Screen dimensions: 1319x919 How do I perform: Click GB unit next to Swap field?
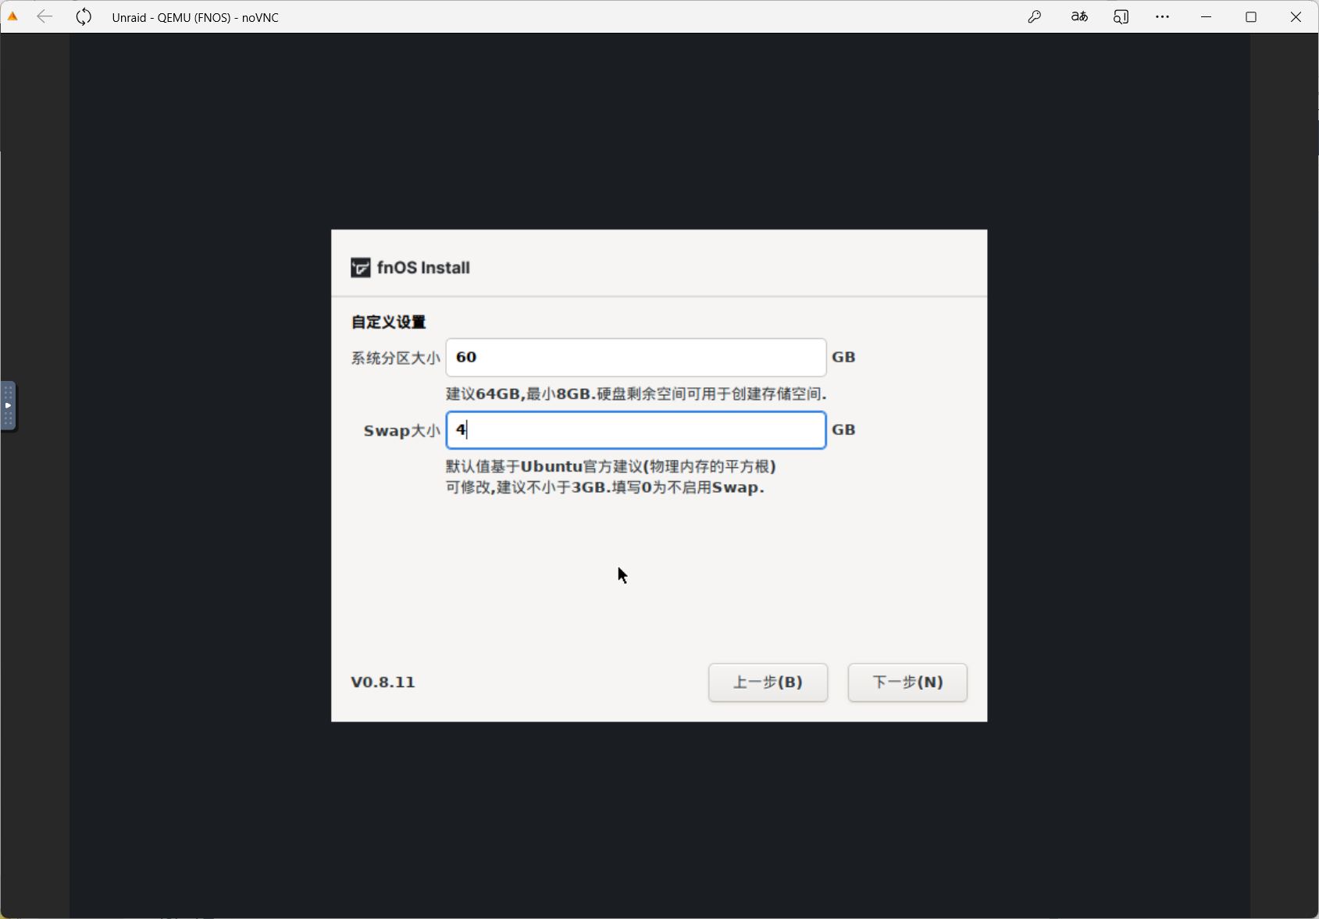(843, 430)
